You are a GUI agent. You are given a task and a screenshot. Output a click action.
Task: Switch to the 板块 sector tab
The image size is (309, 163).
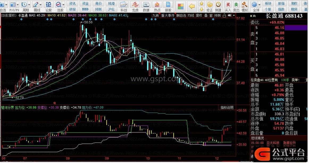268,3
